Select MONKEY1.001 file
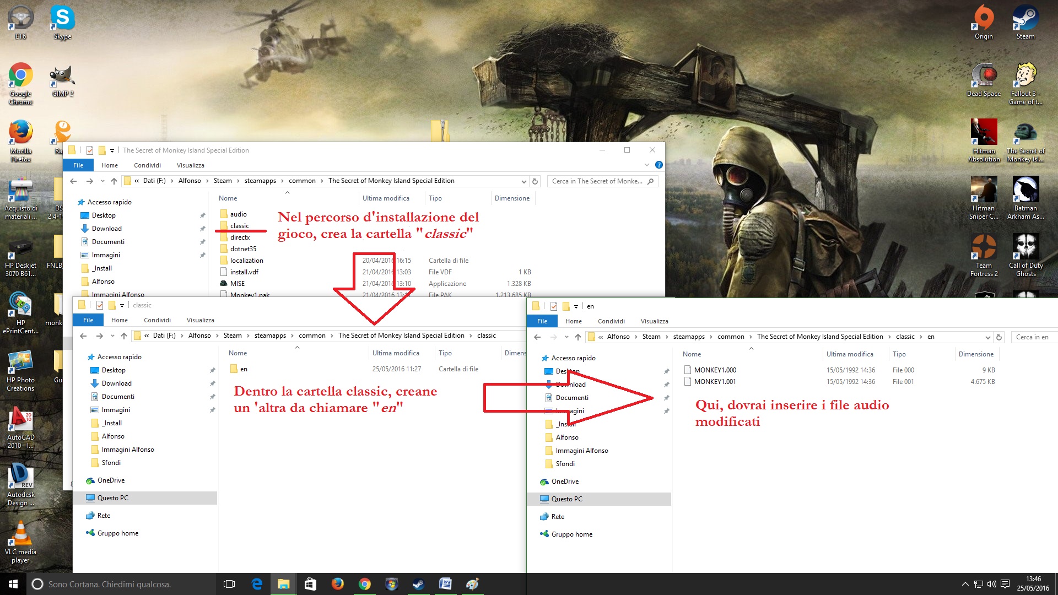 pyautogui.click(x=715, y=382)
